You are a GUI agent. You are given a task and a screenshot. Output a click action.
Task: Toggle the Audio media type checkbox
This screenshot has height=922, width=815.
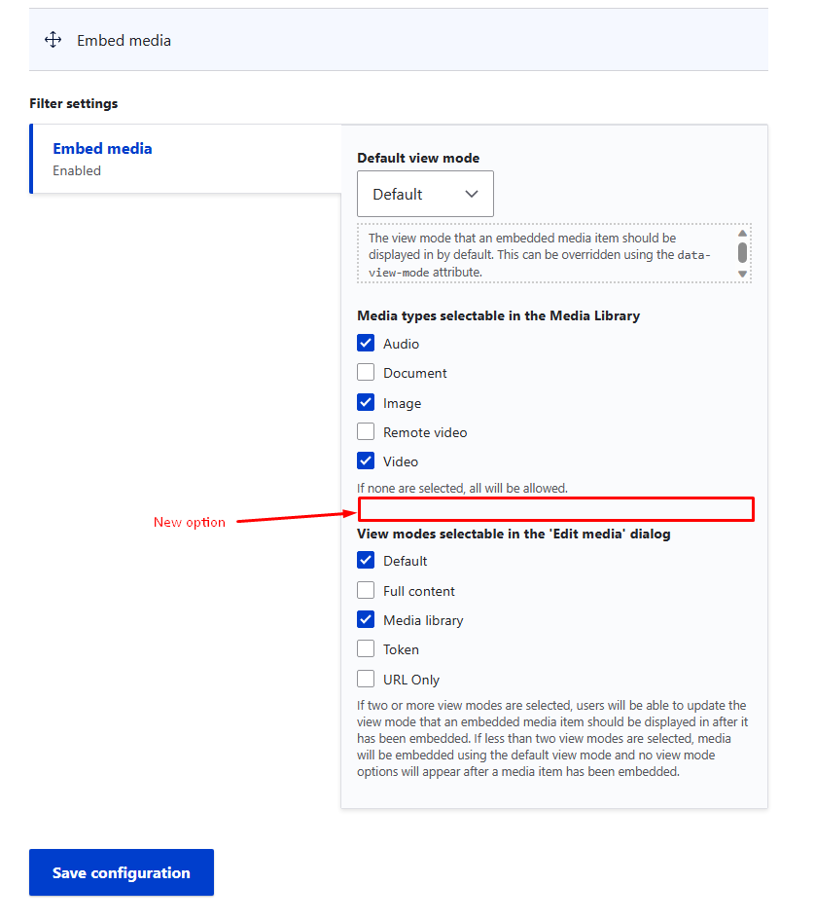pyautogui.click(x=366, y=343)
